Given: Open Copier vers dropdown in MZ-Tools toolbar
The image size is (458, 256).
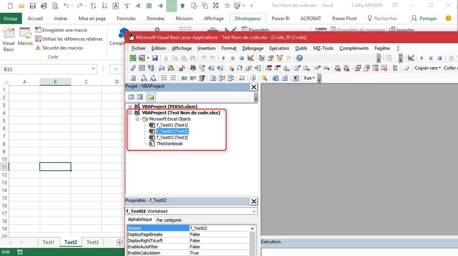Looking at the screenshot, I should pyautogui.click(x=428, y=68).
